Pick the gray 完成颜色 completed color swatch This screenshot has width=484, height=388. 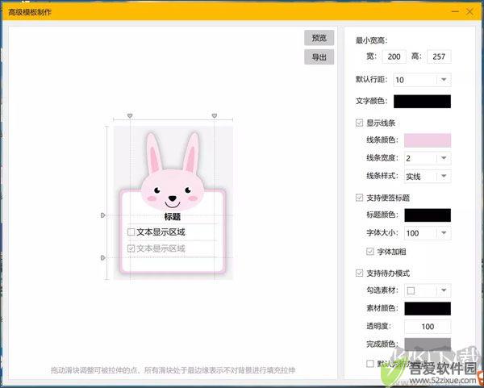tap(428, 344)
